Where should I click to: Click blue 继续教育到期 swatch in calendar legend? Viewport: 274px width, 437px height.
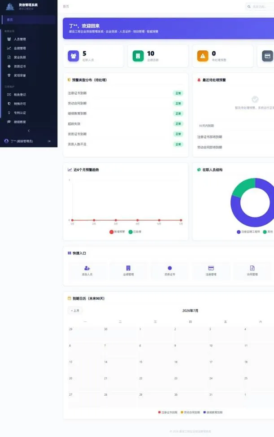[x=204, y=412]
